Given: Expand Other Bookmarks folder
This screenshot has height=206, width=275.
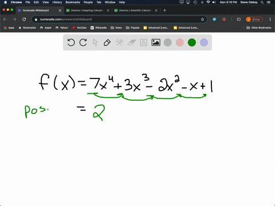Looking at the screenshot, I should (x=259, y=27).
